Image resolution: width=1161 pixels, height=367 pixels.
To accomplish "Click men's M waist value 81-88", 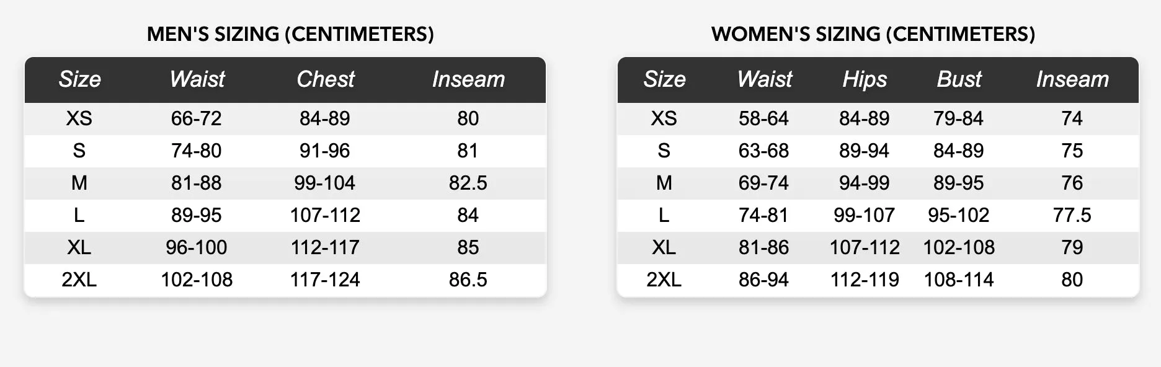I will (x=197, y=183).
